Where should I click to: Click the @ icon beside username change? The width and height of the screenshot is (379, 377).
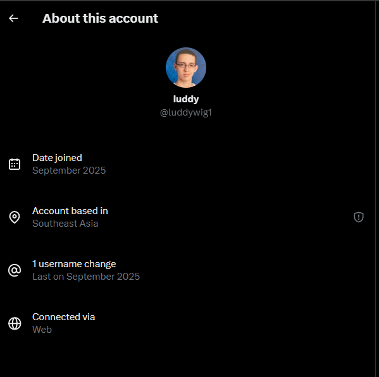(x=15, y=270)
